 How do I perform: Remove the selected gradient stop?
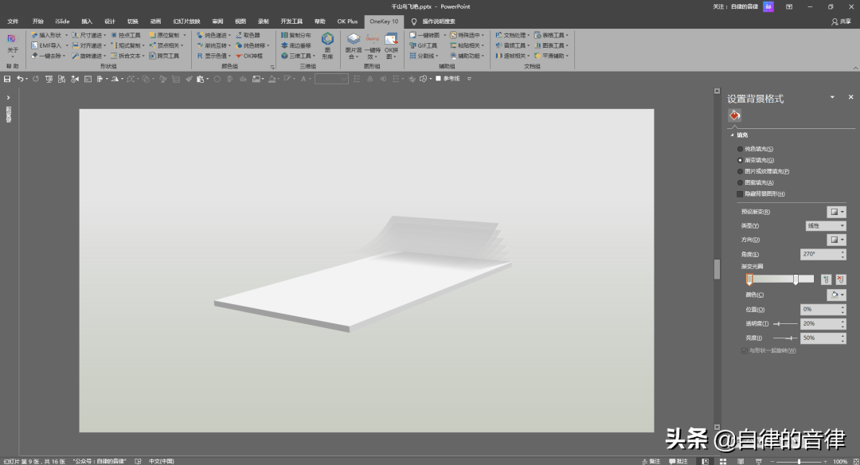coord(841,279)
